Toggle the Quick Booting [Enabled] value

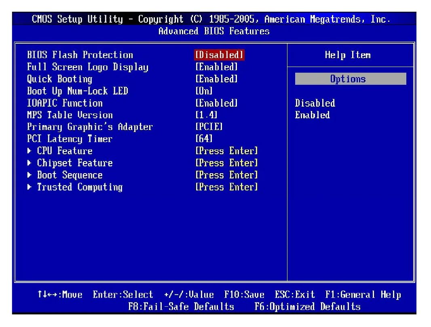[217, 79]
